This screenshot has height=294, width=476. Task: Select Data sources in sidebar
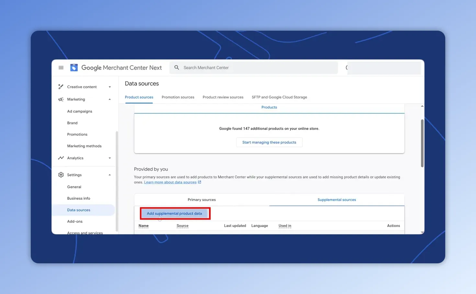point(84,210)
